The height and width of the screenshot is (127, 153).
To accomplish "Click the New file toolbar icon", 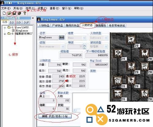I will point(4,13).
